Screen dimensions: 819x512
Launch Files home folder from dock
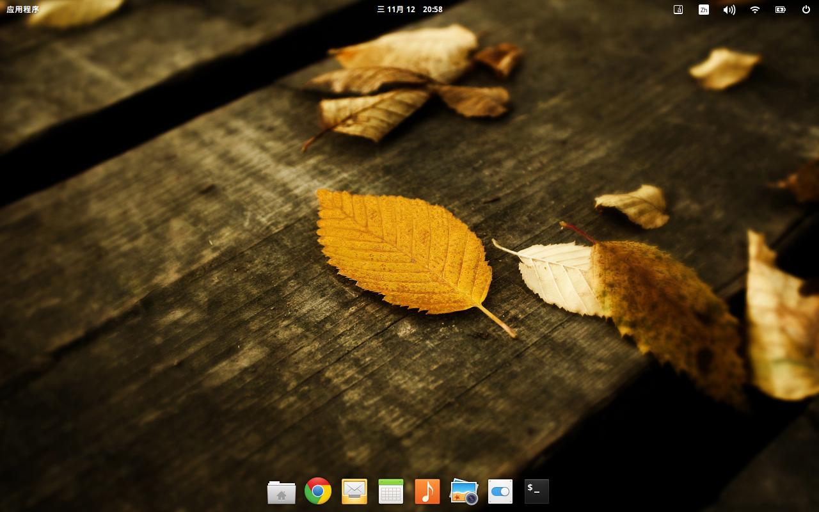tap(282, 492)
